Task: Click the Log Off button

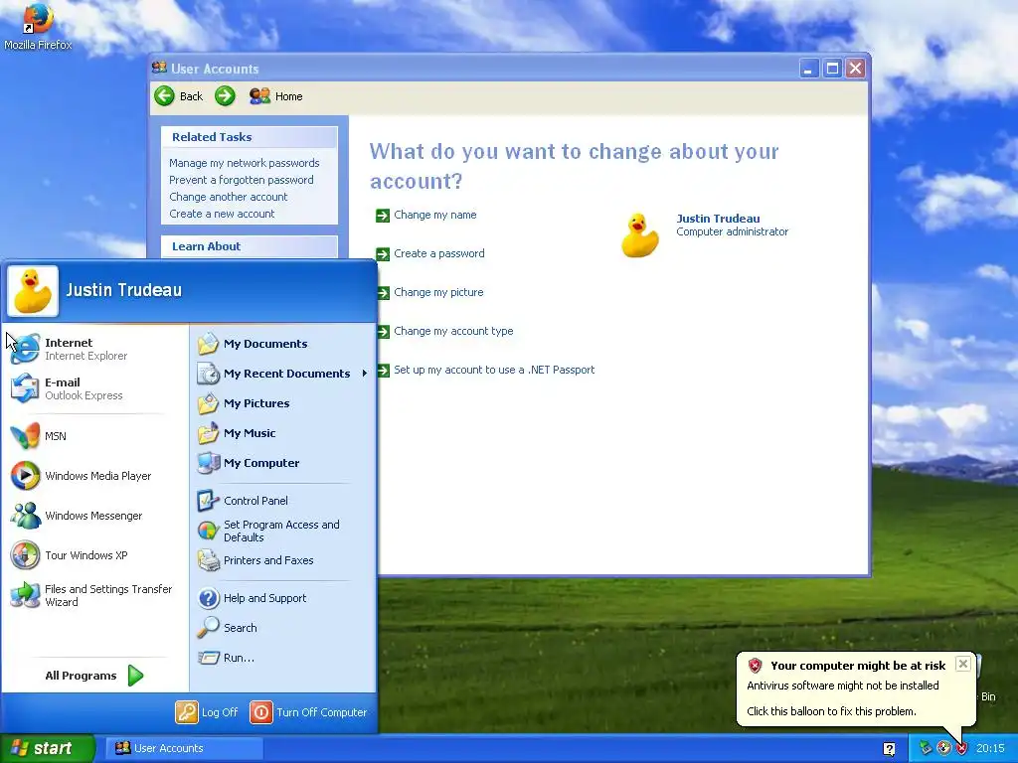Action: (x=207, y=712)
